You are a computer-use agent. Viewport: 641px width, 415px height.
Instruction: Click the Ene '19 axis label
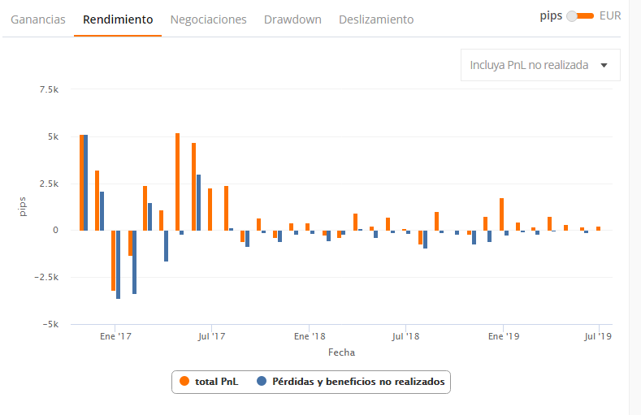504,336
